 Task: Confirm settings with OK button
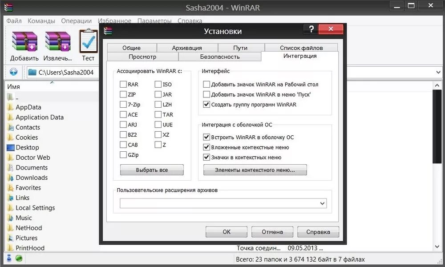click(x=227, y=232)
